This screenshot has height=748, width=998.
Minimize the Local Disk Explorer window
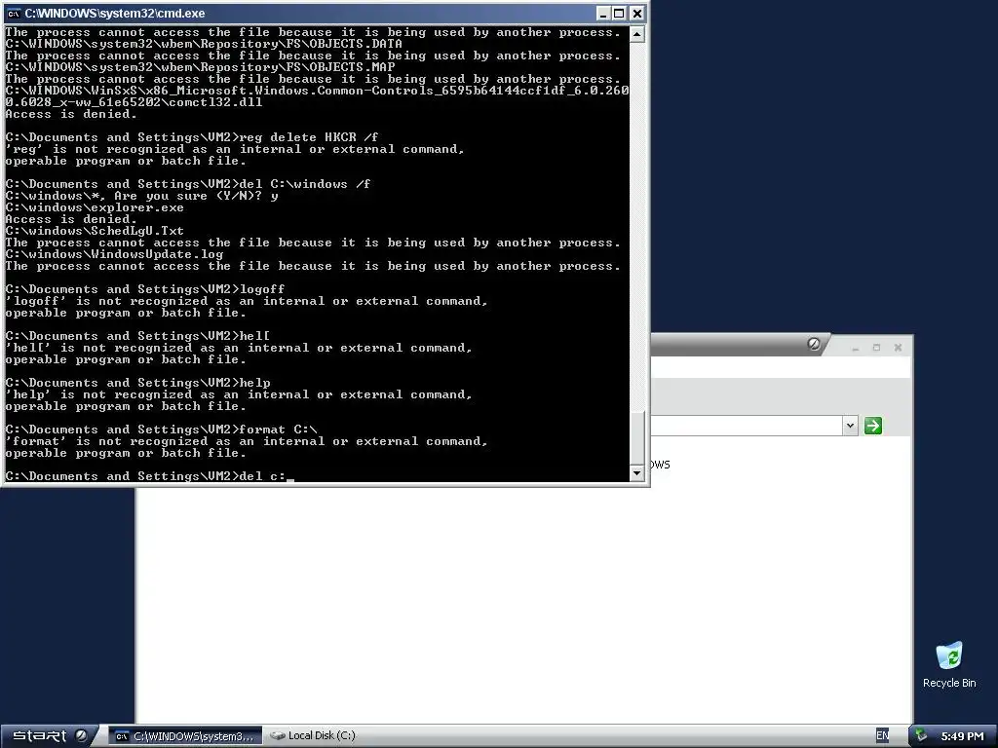pyautogui.click(x=856, y=348)
